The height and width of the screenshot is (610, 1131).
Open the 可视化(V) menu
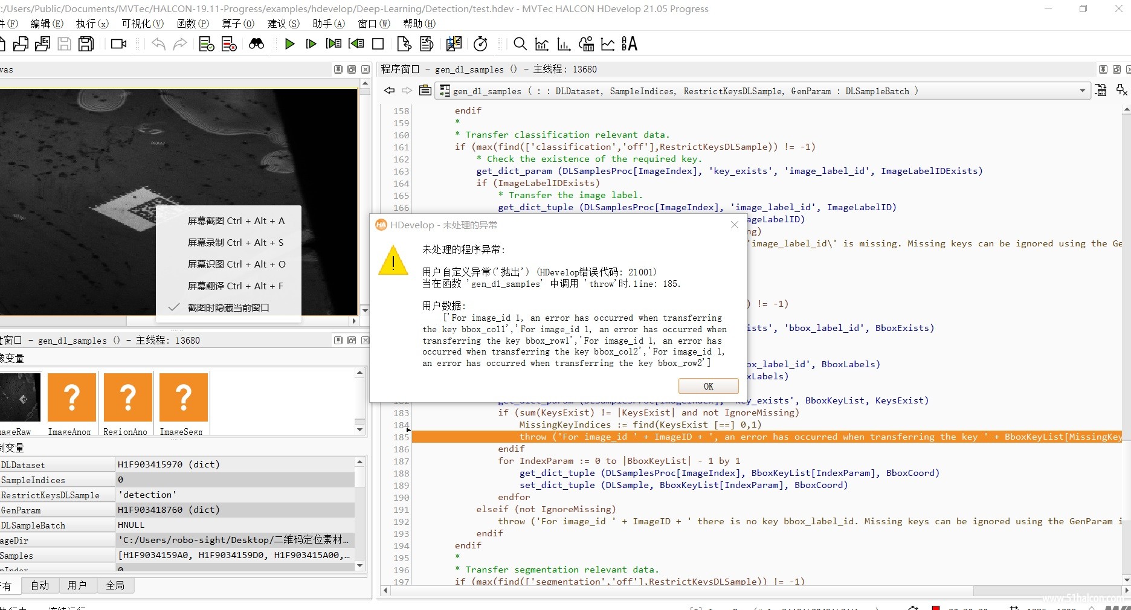pyautogui.click(x=143, y=24)
